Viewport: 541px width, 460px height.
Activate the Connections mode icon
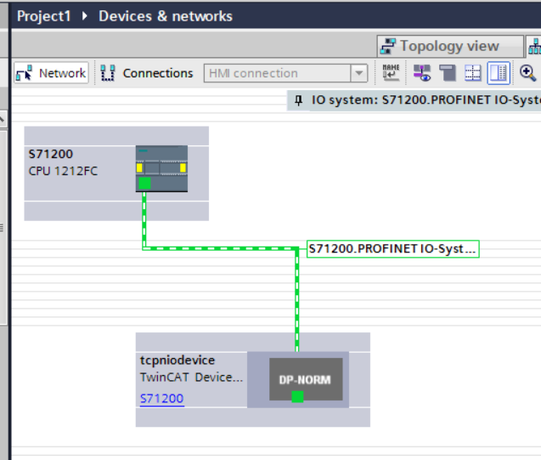click(107, 73)
